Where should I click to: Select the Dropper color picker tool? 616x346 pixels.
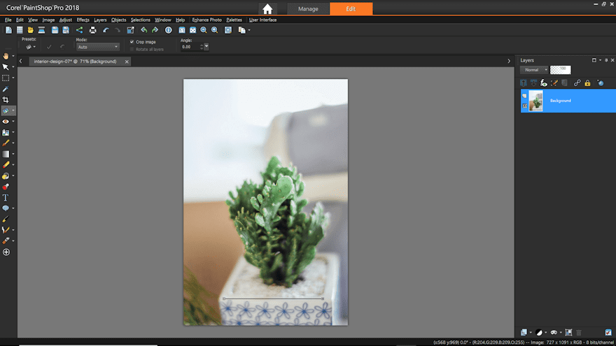pyautogui.click(x=6, y=89)
